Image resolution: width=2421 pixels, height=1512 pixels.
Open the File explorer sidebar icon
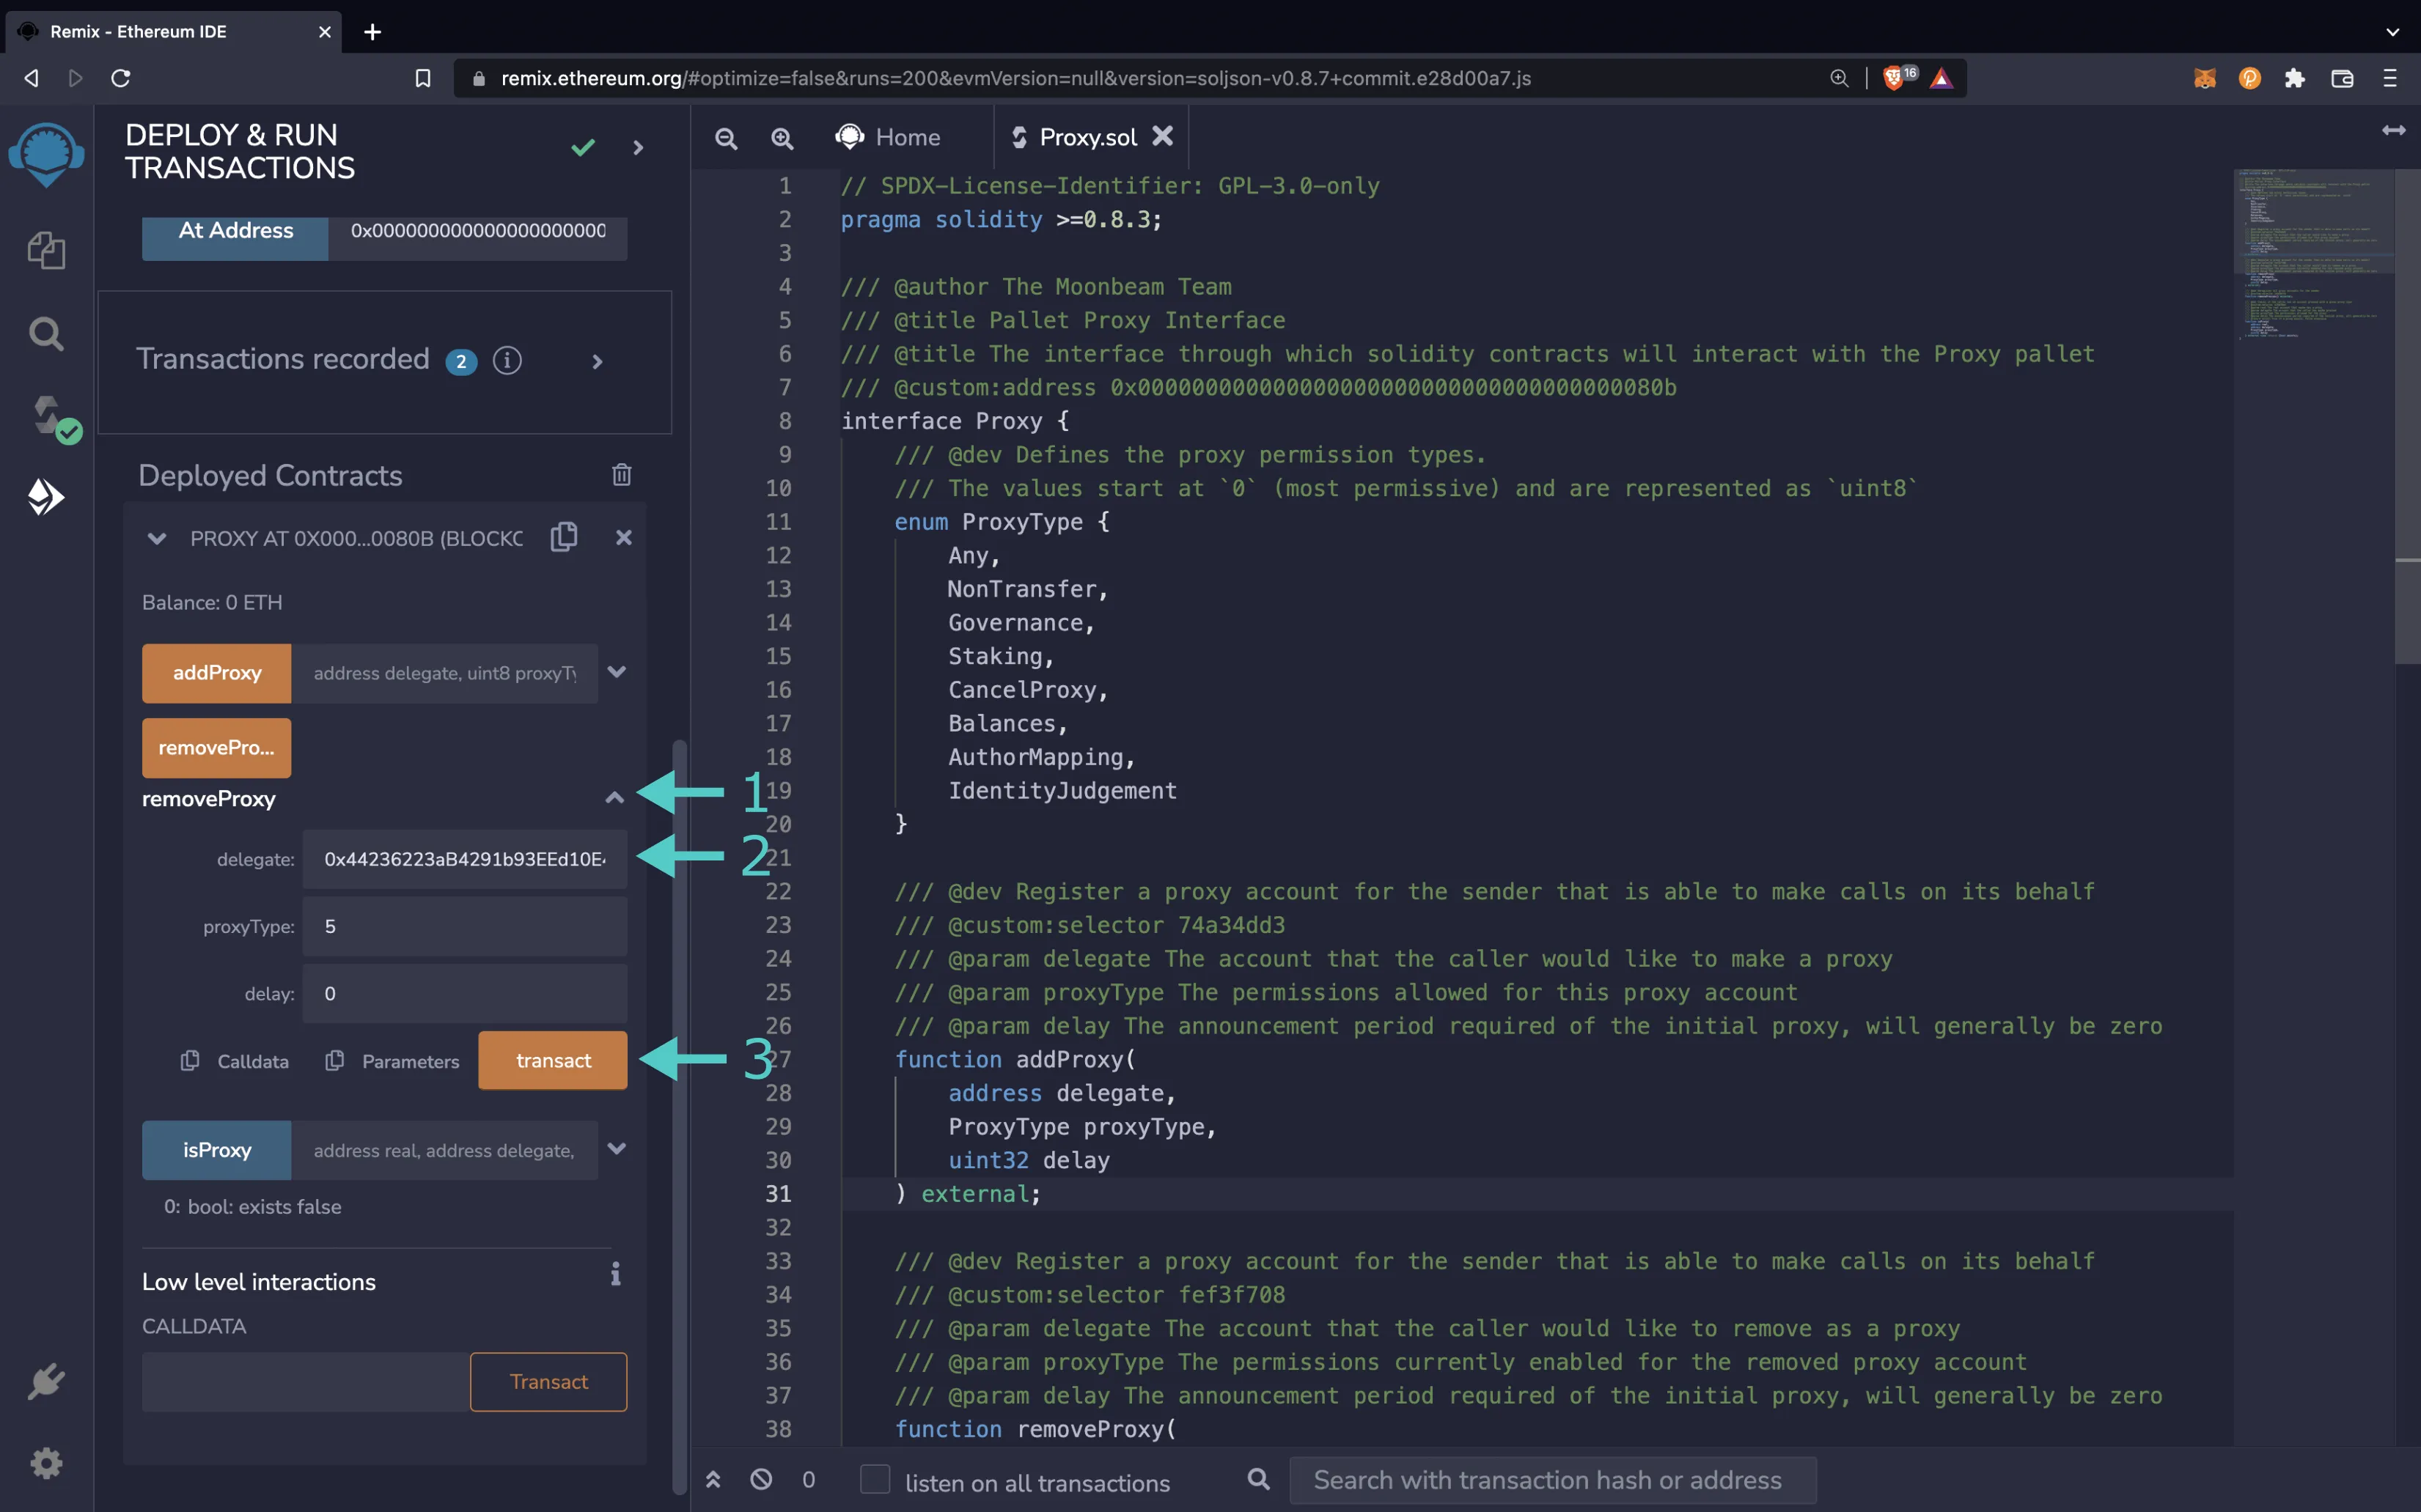tap(46, 249)
